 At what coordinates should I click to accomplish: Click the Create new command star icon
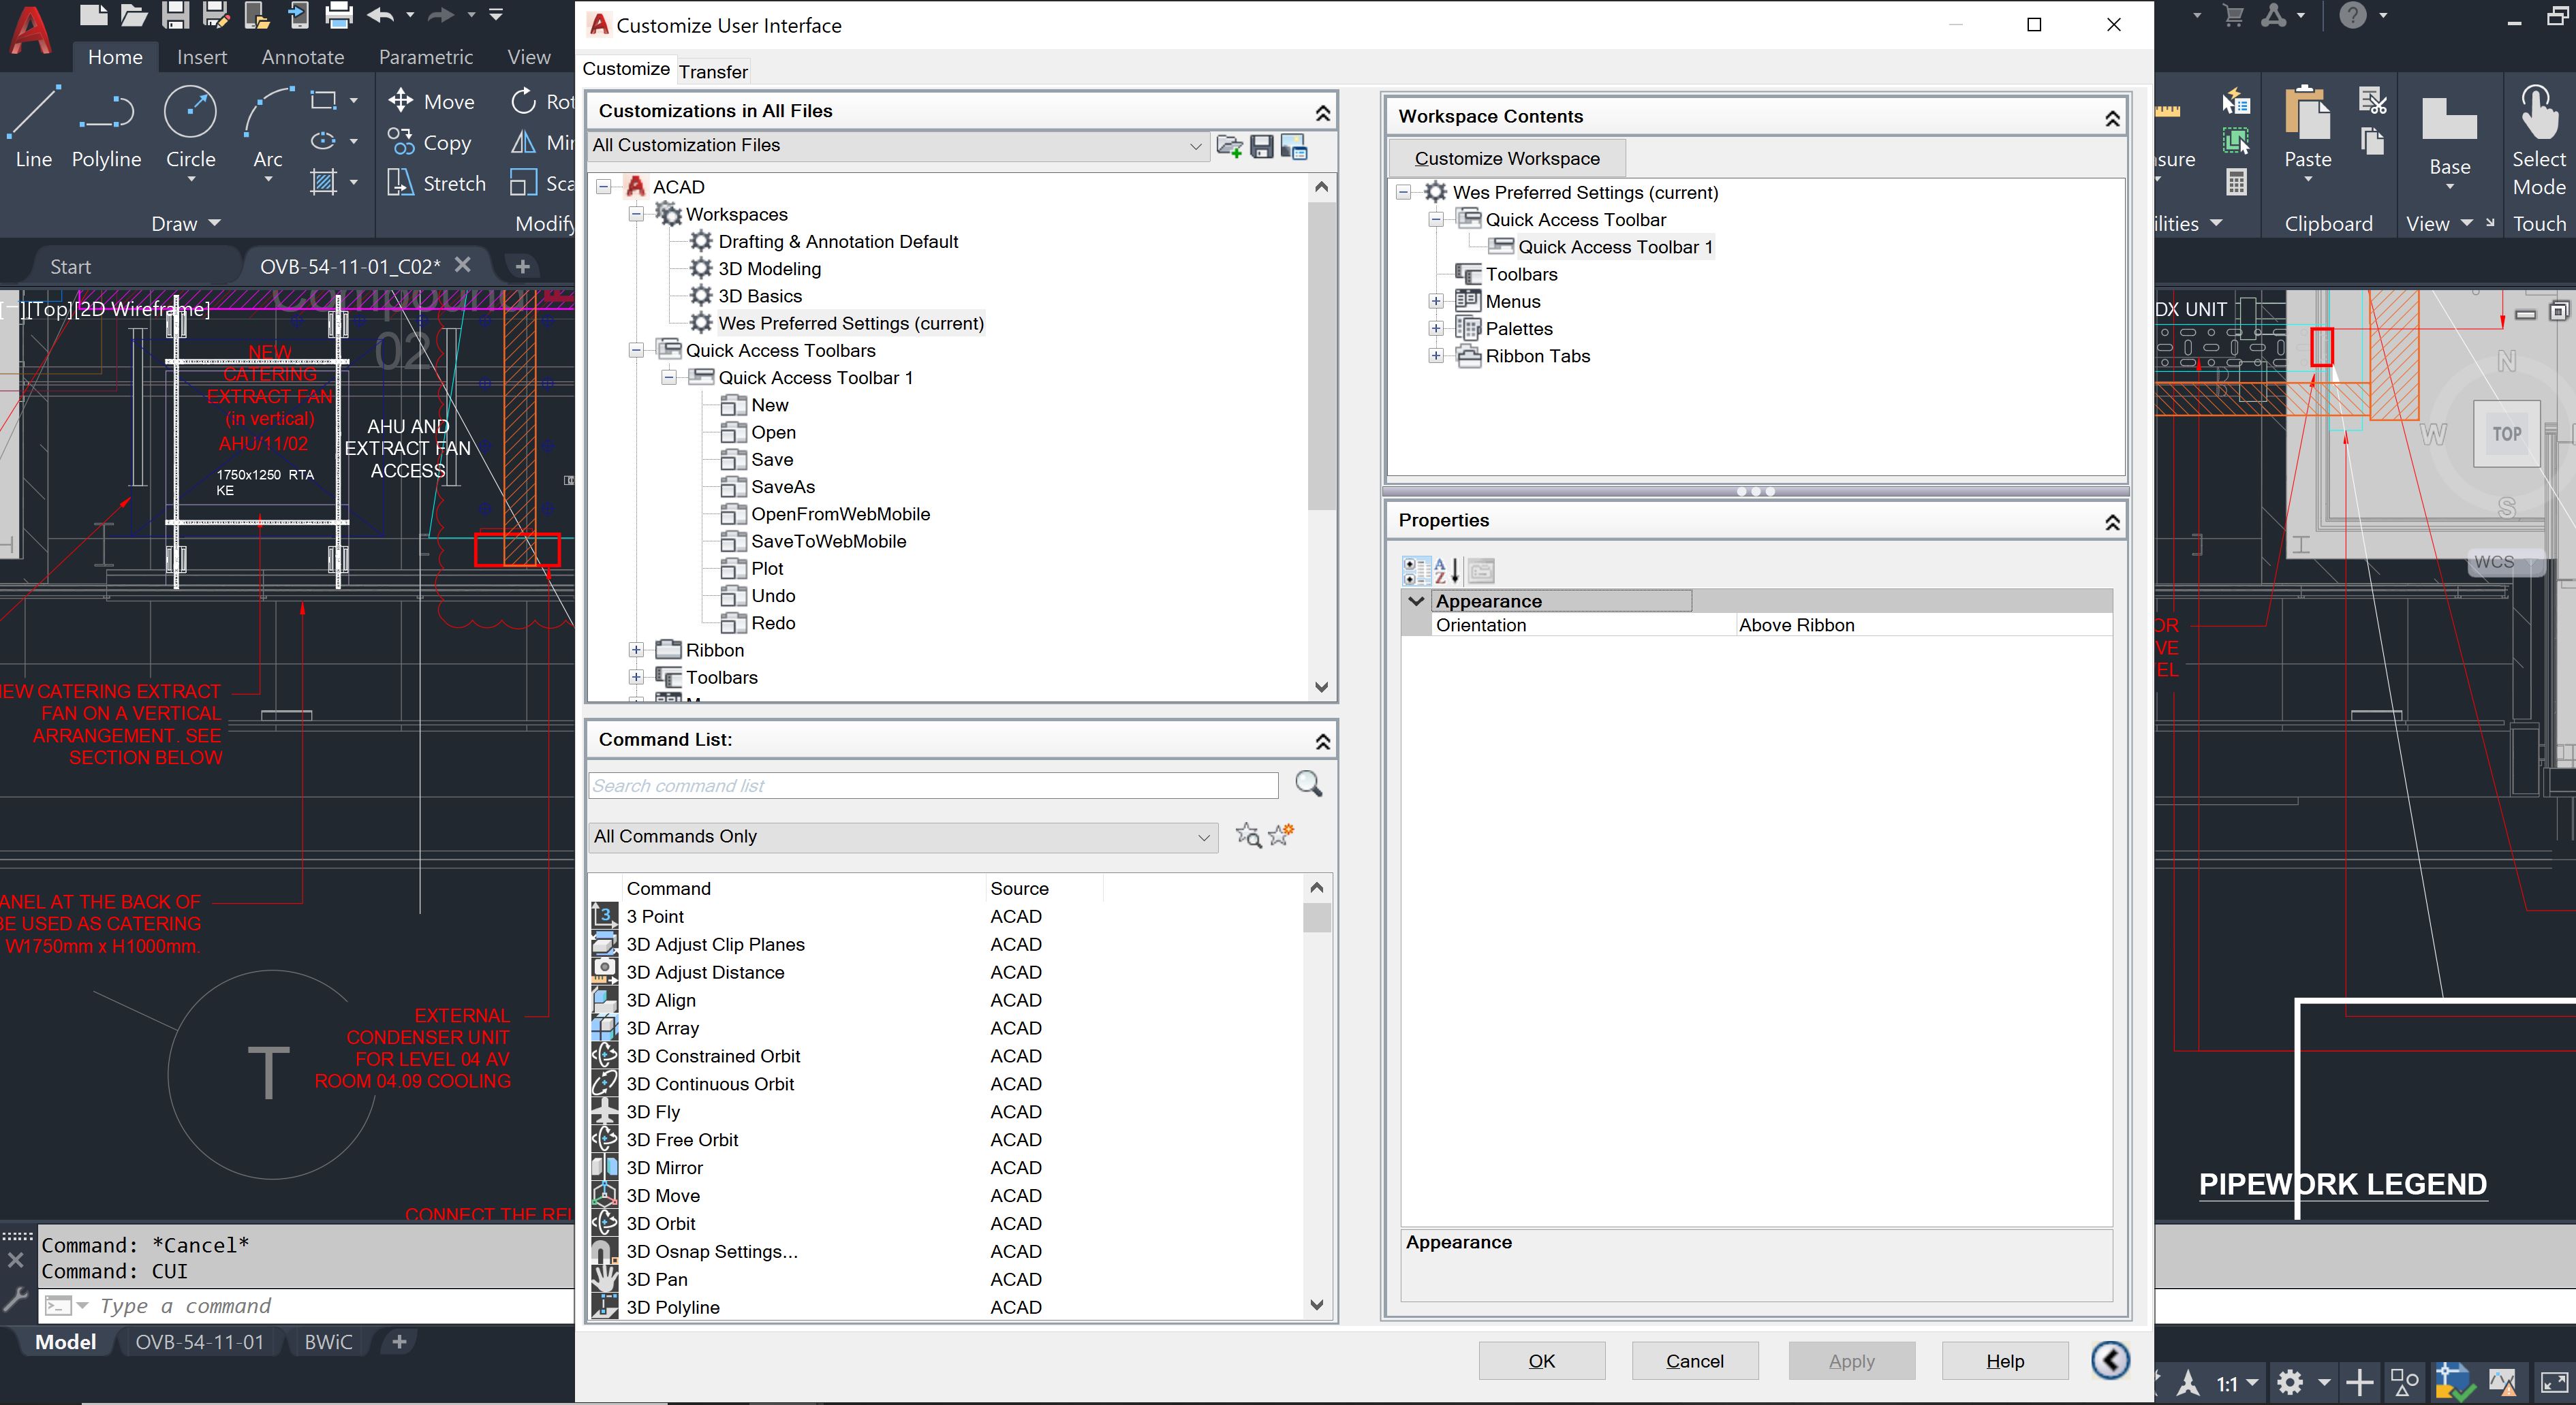point(1281,836)
